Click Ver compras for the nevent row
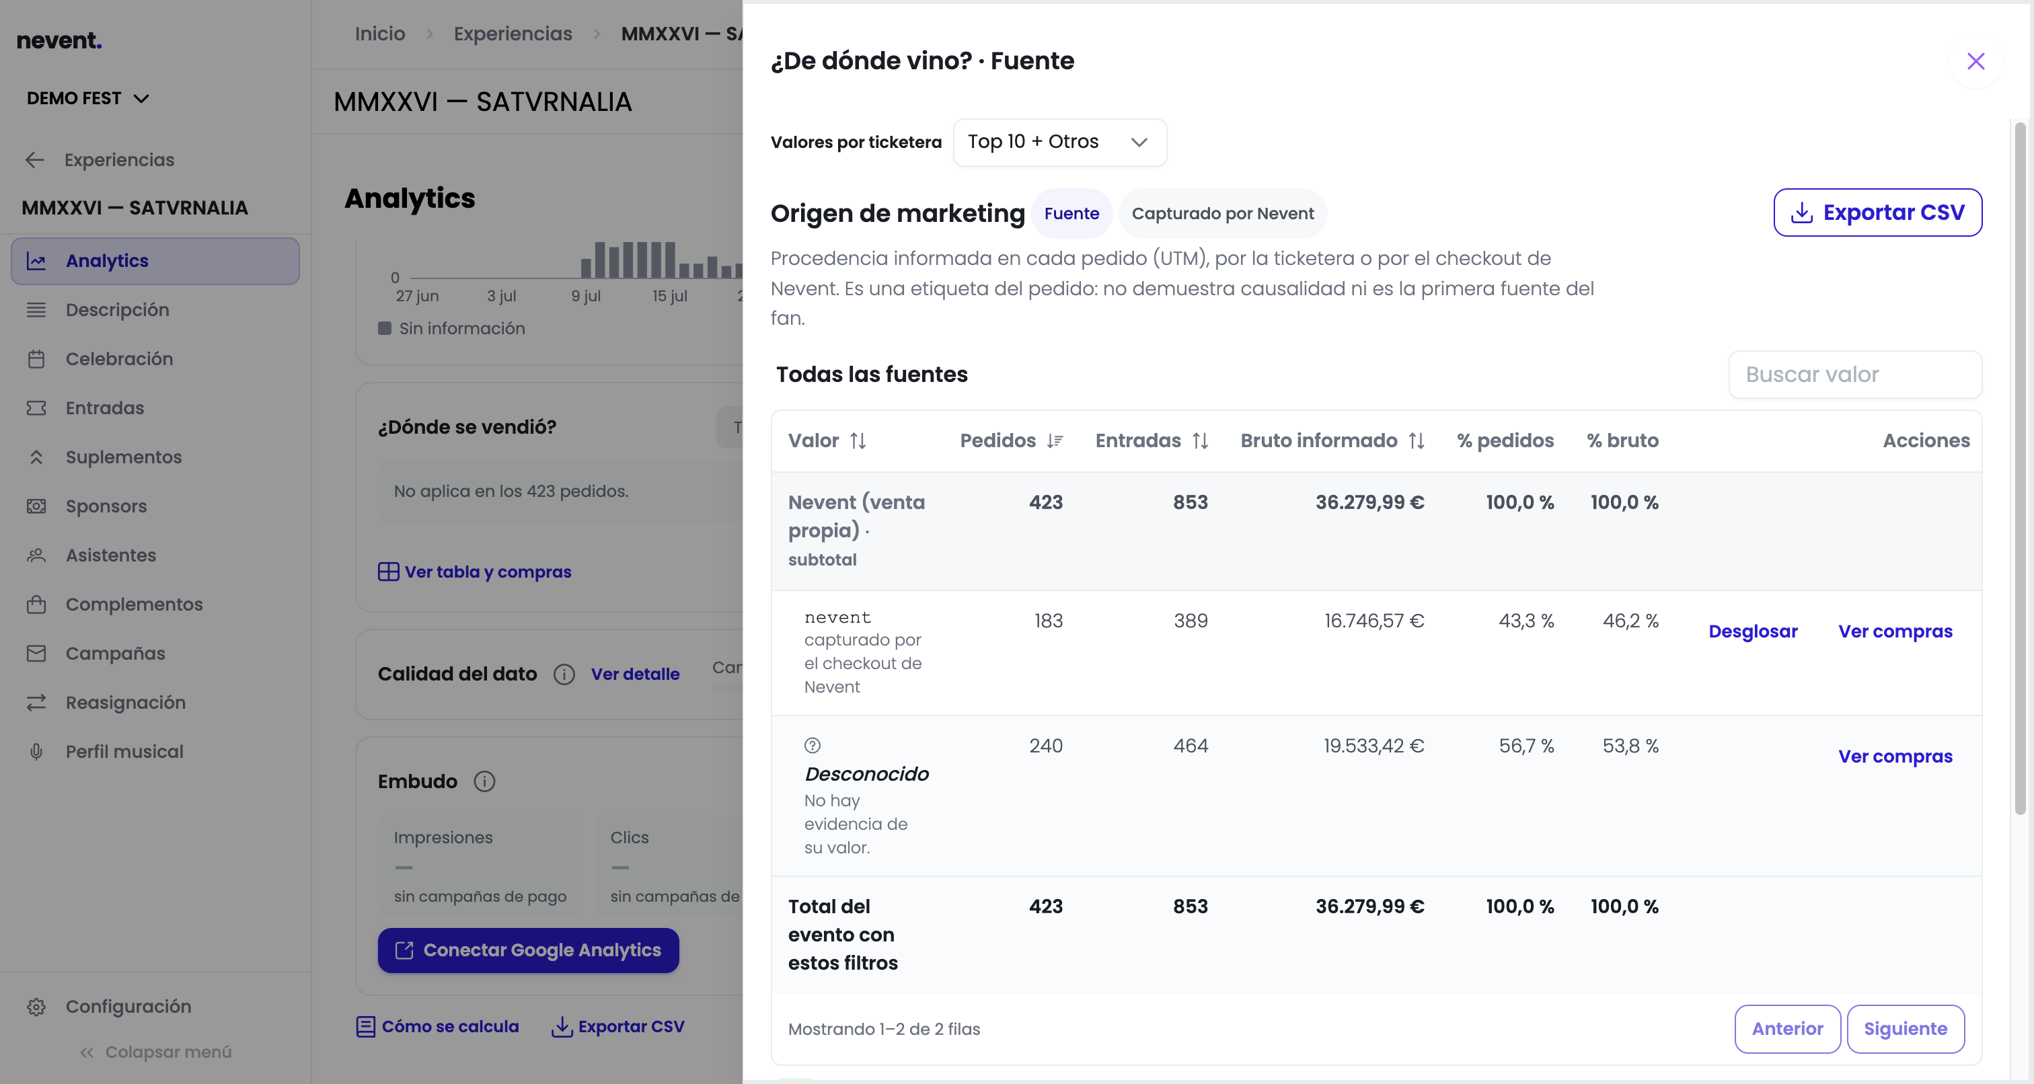Image resolution: width=2034 pixels, height=1084 pixels. point(1895,631)
